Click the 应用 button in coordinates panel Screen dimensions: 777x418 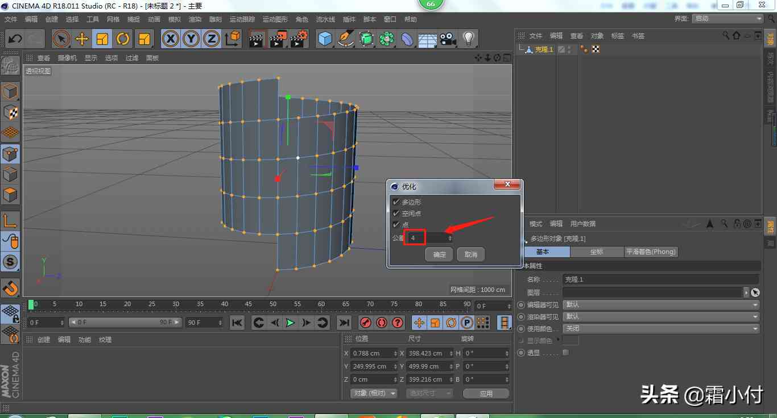click(486, 393)
